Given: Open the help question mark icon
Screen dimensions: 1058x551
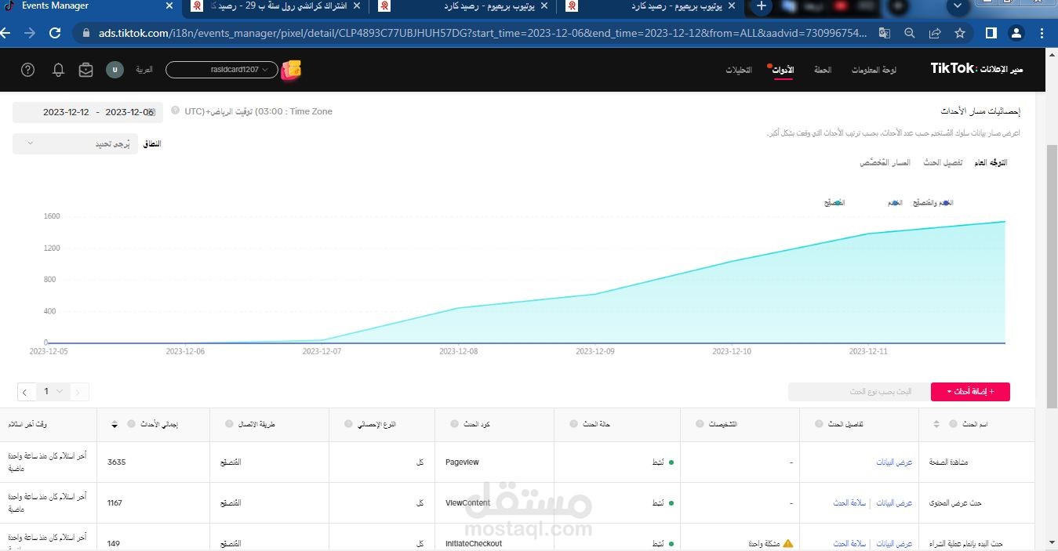Looking at the screenshot, I should tap(28, 70).
